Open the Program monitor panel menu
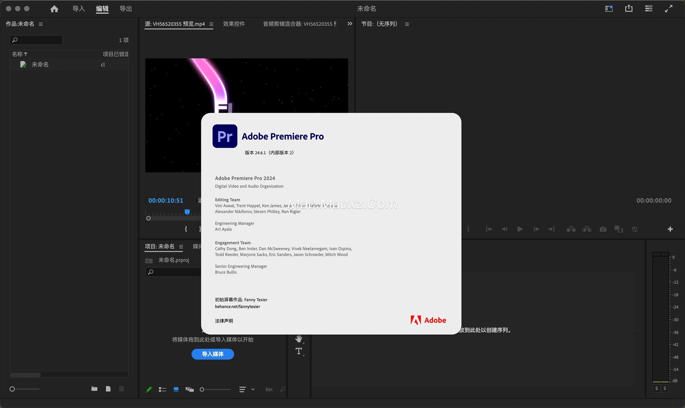The height and width of the screenshot is (408, 685). click(x=407, y=24)
